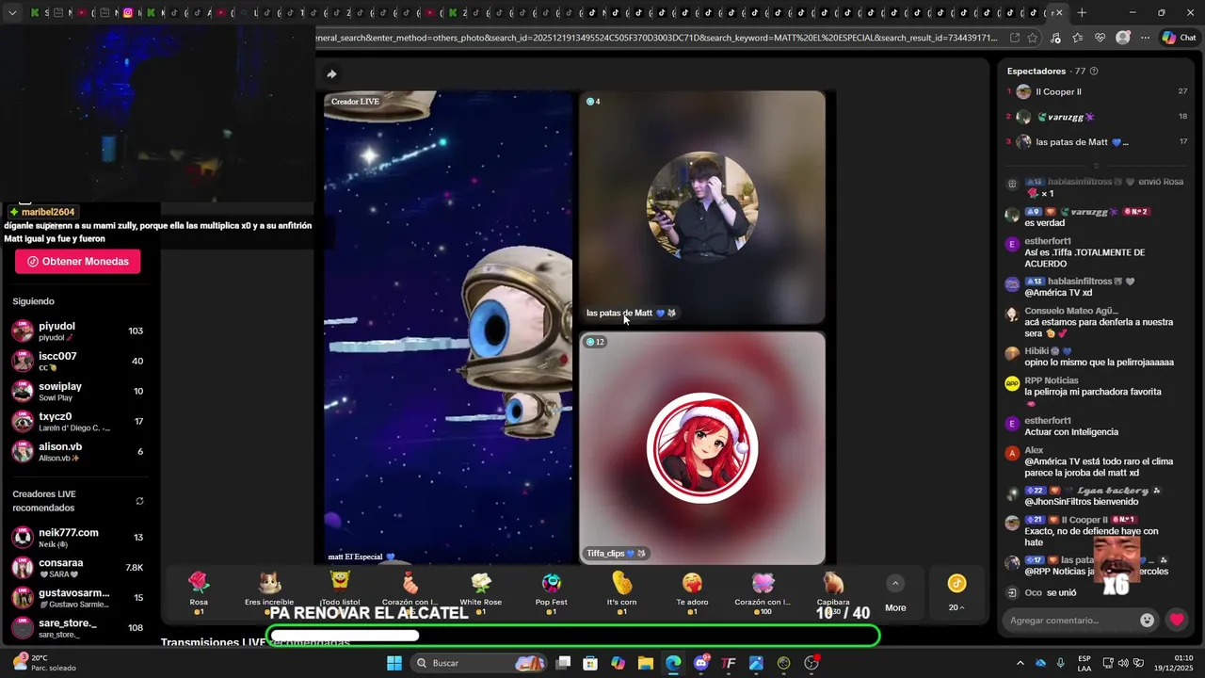
Task: Click the Espectadores help question icon
Action: click(x=1093, y=71)
